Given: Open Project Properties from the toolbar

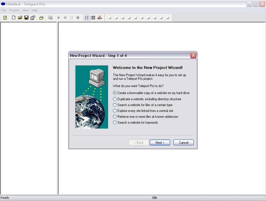Looking at the screenshot, I should 33,18.
